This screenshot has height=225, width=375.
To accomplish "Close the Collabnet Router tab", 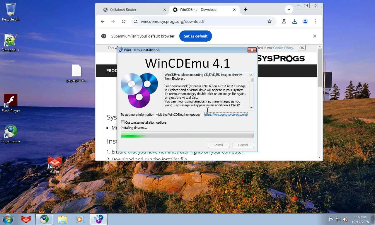I will click(x=165, y=10).
